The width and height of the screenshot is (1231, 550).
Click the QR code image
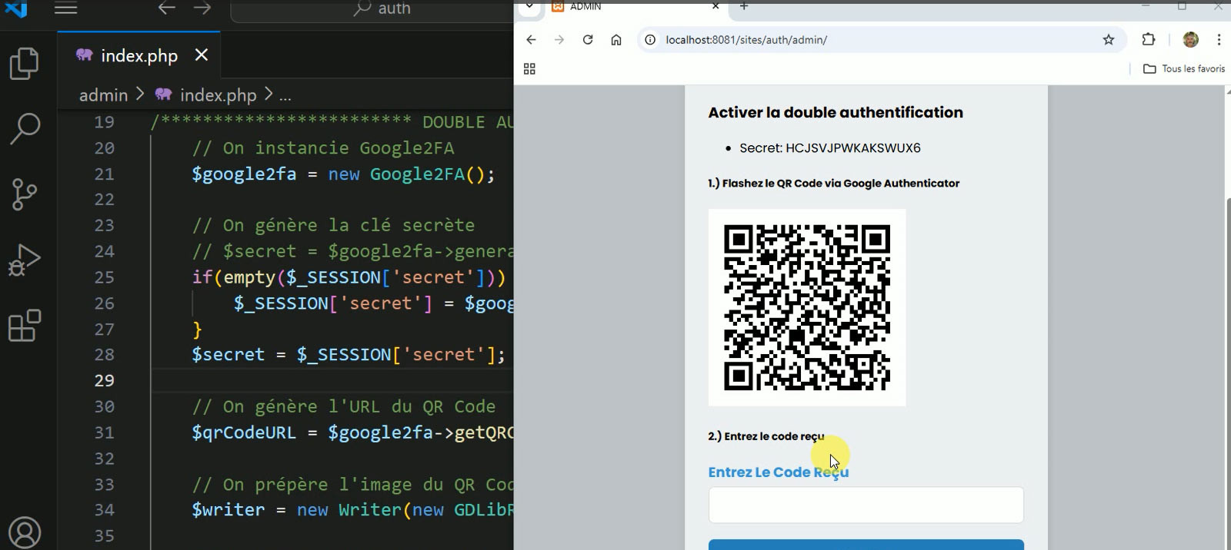[807, 307]
